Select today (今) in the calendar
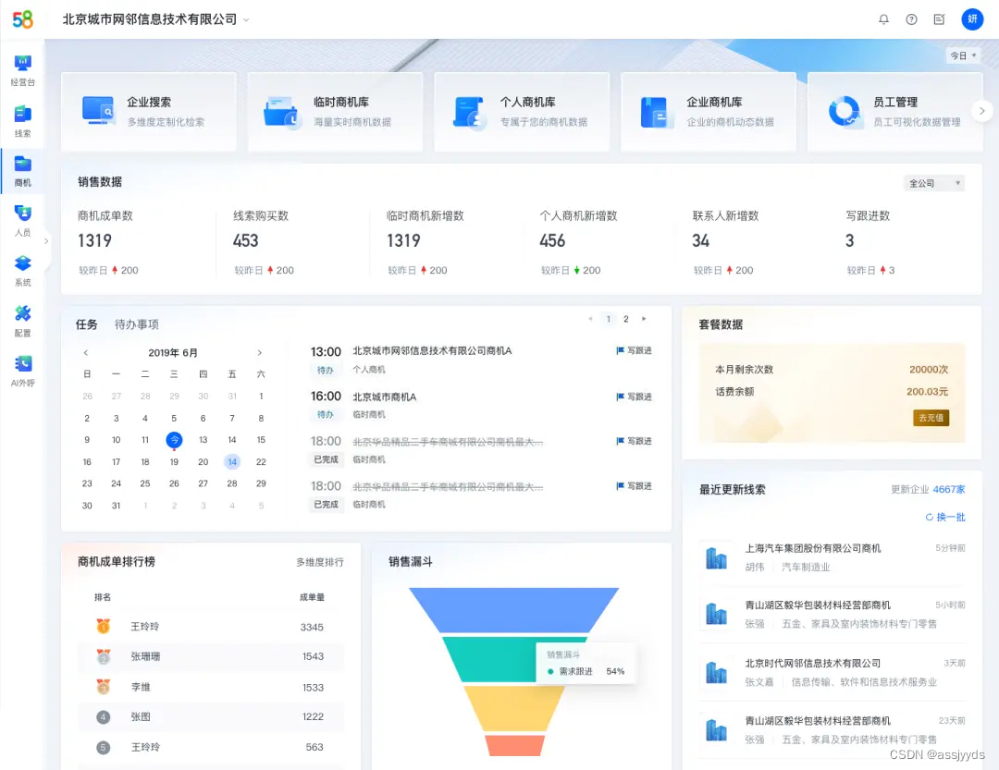The width and height of the screenshot is (999, 770). pyautogui.click(x=174, y=439)
